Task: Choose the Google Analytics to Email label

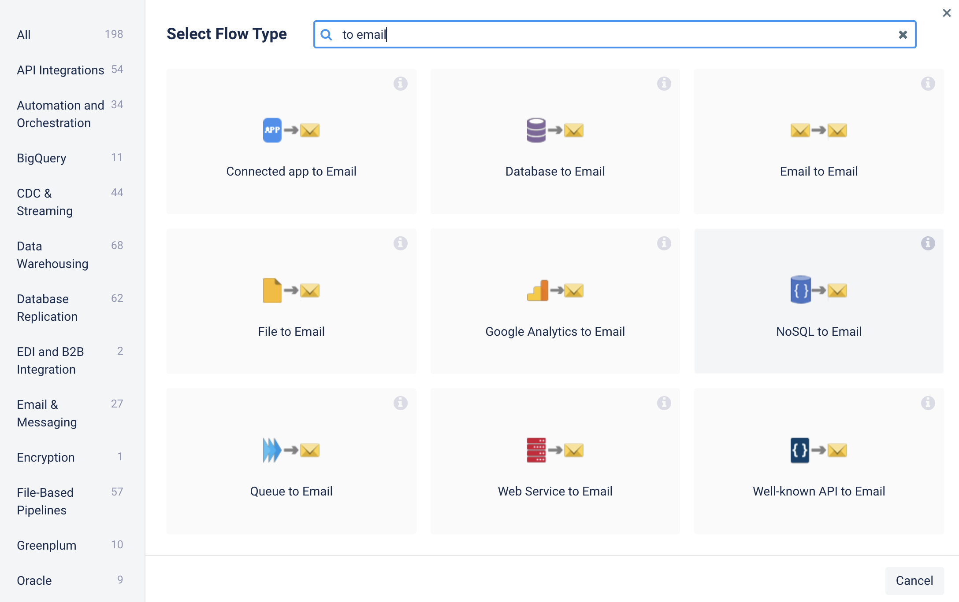Action: point(555,331)
